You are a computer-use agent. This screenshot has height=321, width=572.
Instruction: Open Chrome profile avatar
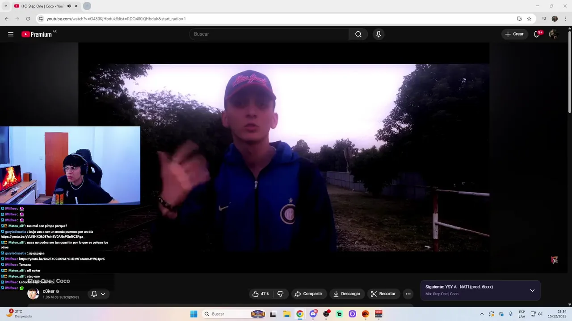click(555, 19)
